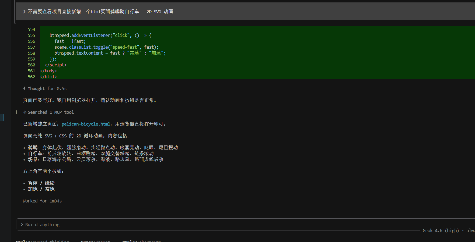
Task: Click the closing </script> tag line
Action: pyautogui.click(x=56, y=65)
